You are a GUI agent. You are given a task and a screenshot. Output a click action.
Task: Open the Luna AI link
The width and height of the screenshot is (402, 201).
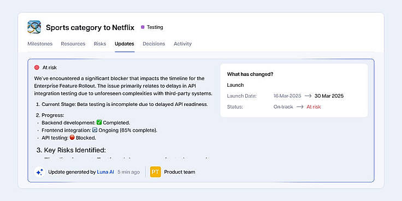(x=105, y=172)
